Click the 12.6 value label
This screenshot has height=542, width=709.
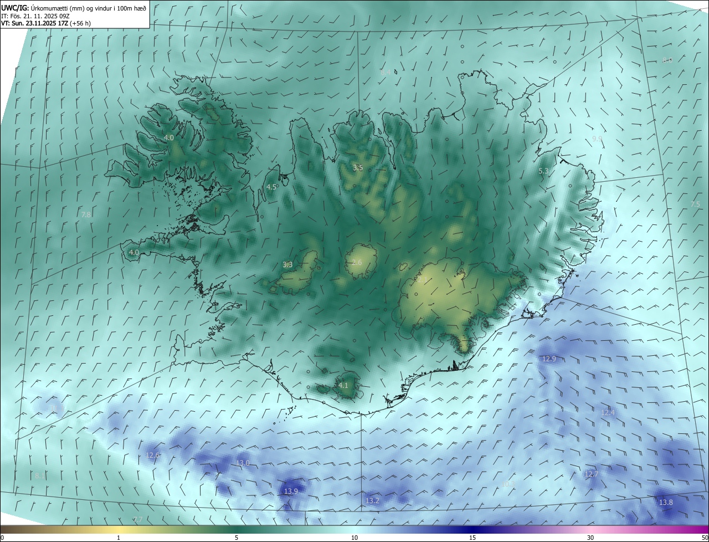(x=152, y=455)
